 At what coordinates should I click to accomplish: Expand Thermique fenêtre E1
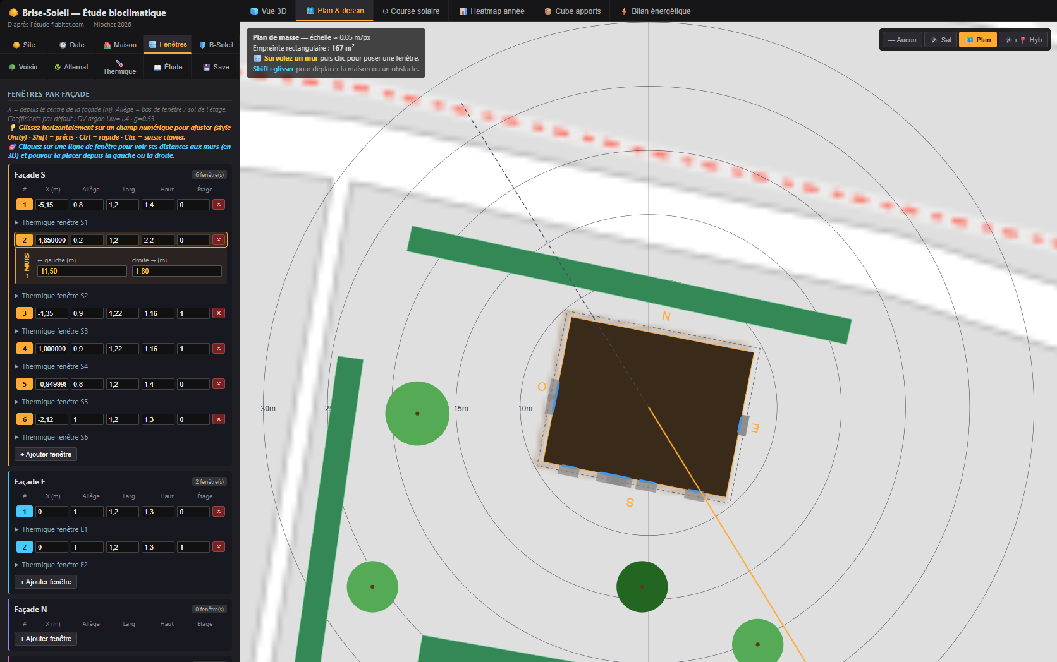click(51, 529)
